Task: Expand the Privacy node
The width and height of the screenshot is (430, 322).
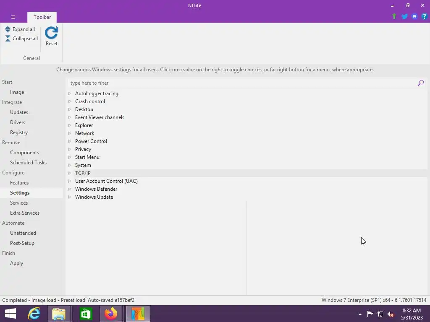Action: tap(70, 149)
